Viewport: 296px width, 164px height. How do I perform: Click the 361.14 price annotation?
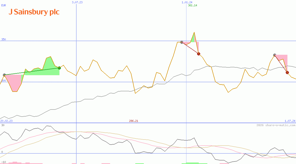point(192,5)
